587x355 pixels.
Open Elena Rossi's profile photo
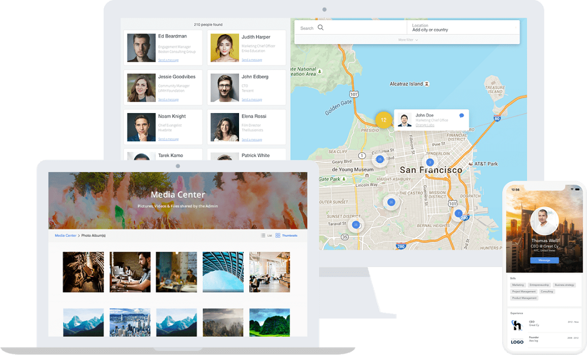225,127
